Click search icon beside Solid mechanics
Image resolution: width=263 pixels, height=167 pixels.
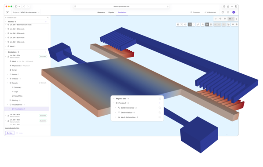click(x=160, y=108)
